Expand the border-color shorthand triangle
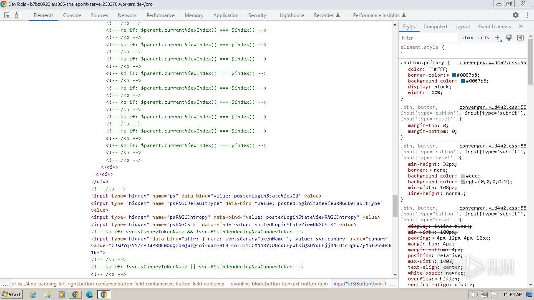This screenshot has height=300, width=534. pyautogui.click(x=448, y=75)
